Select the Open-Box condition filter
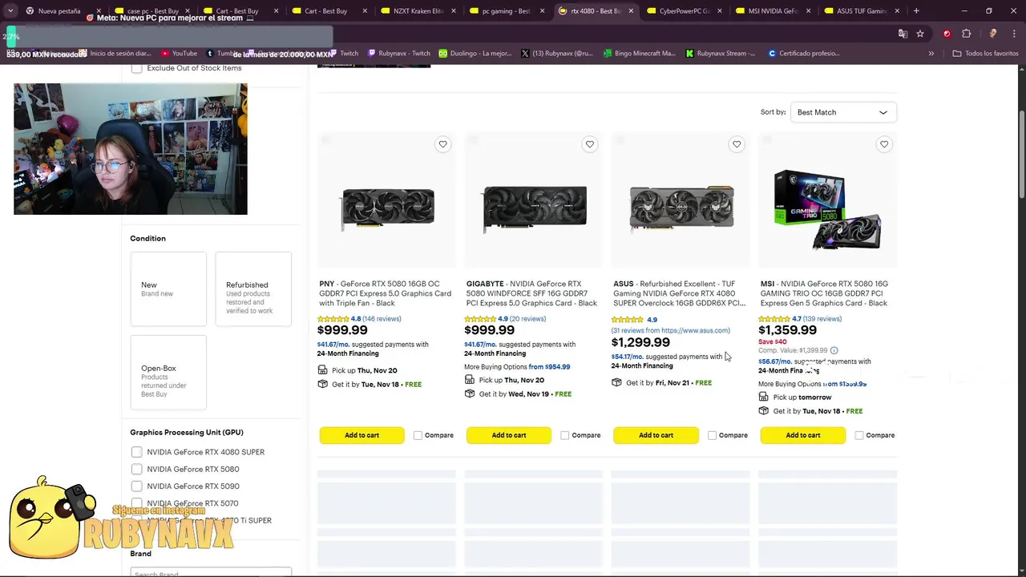The image size is (1026, 577). [168, 373]
